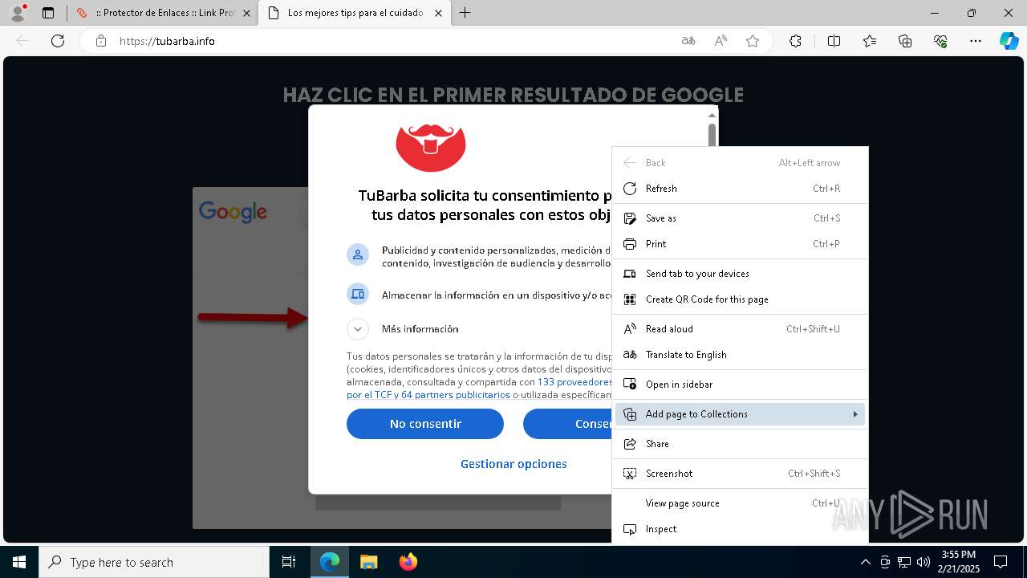Select Inspect from the context menu
The height and width of the screenshot is (578, 1027).
pyautogui.click(x=740, y=529)
